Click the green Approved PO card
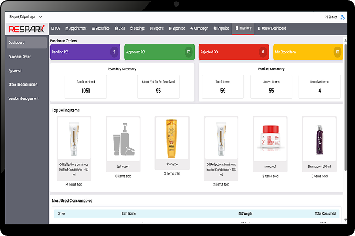Image resolution: width=355 pixels, height=236 pixels. tap(159, 52)
